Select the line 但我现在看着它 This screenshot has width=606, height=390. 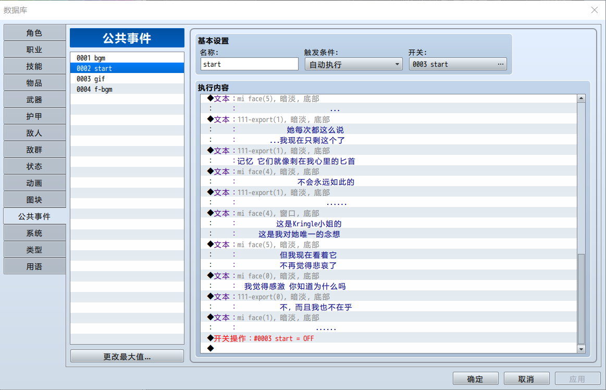(389, 255)
